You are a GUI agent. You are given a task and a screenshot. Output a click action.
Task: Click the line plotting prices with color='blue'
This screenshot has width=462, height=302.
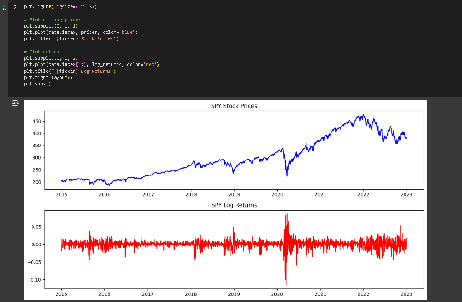[x=81, y=33]
